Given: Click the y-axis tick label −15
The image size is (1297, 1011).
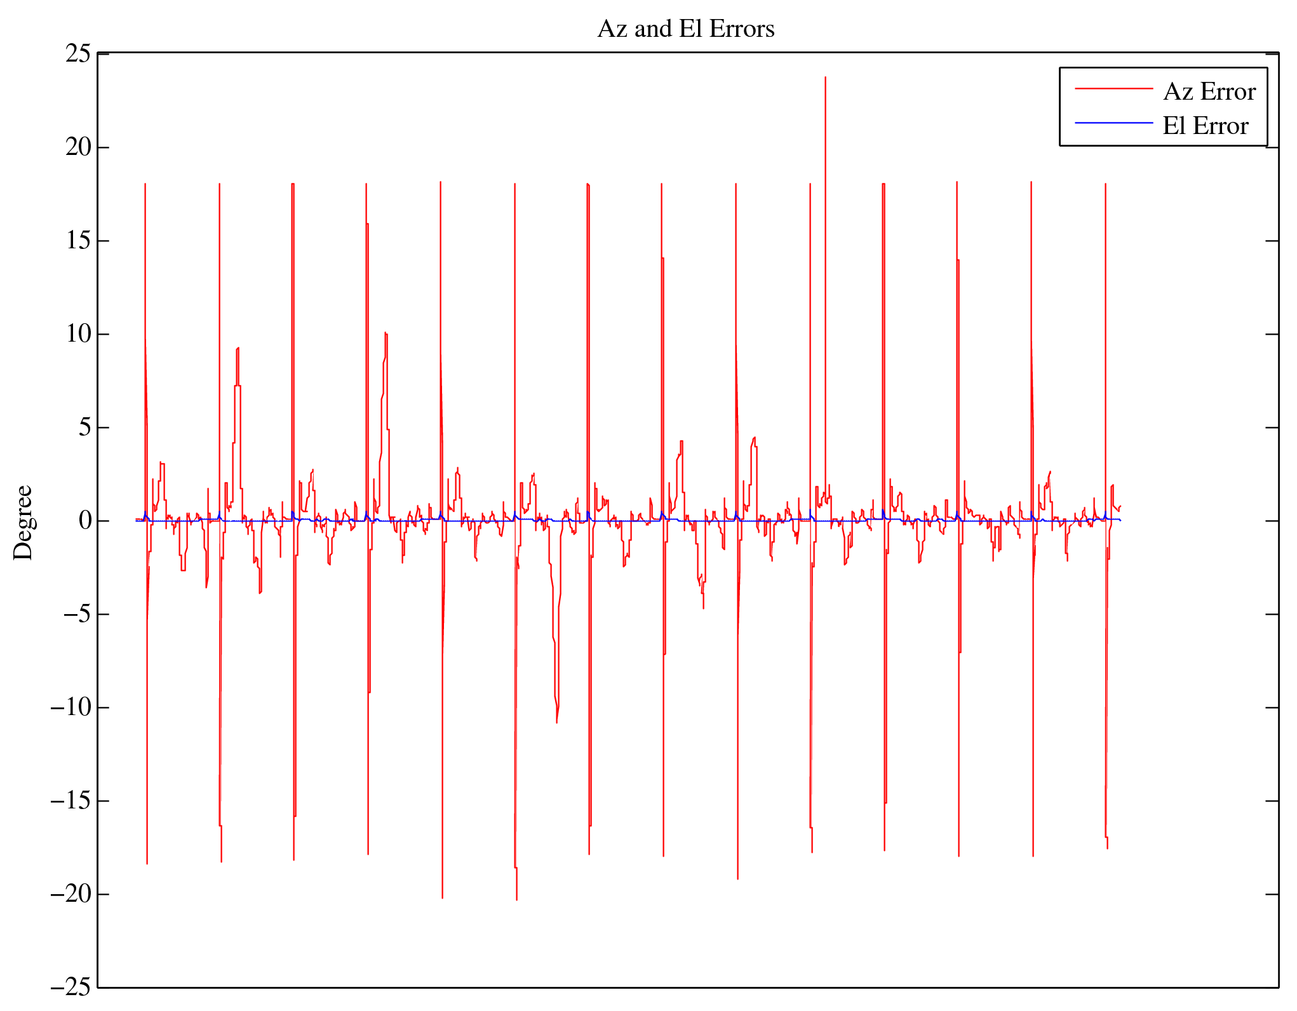Looking at the screenshot, I should coord(71,801).
